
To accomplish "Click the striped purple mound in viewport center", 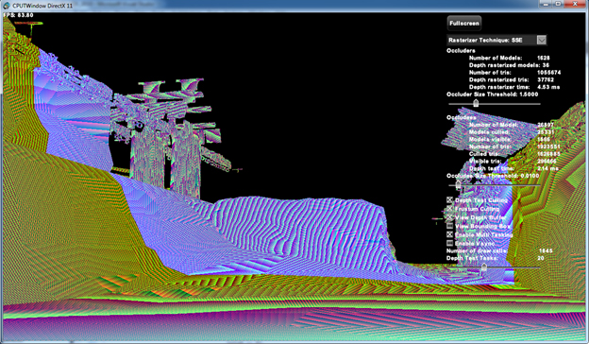I will click(x=300, y=230).
